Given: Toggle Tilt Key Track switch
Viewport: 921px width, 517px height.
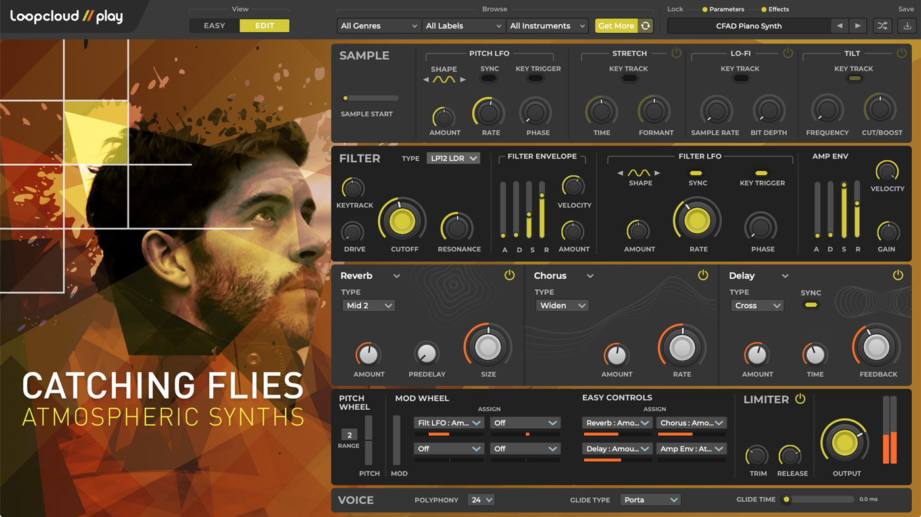Looking at the screenshot, I should click(855, 79).
